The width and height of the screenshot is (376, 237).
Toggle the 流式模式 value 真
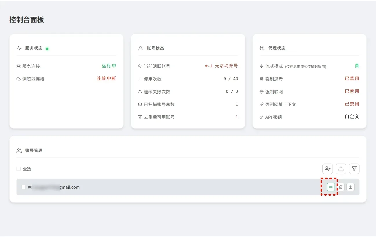357,66
